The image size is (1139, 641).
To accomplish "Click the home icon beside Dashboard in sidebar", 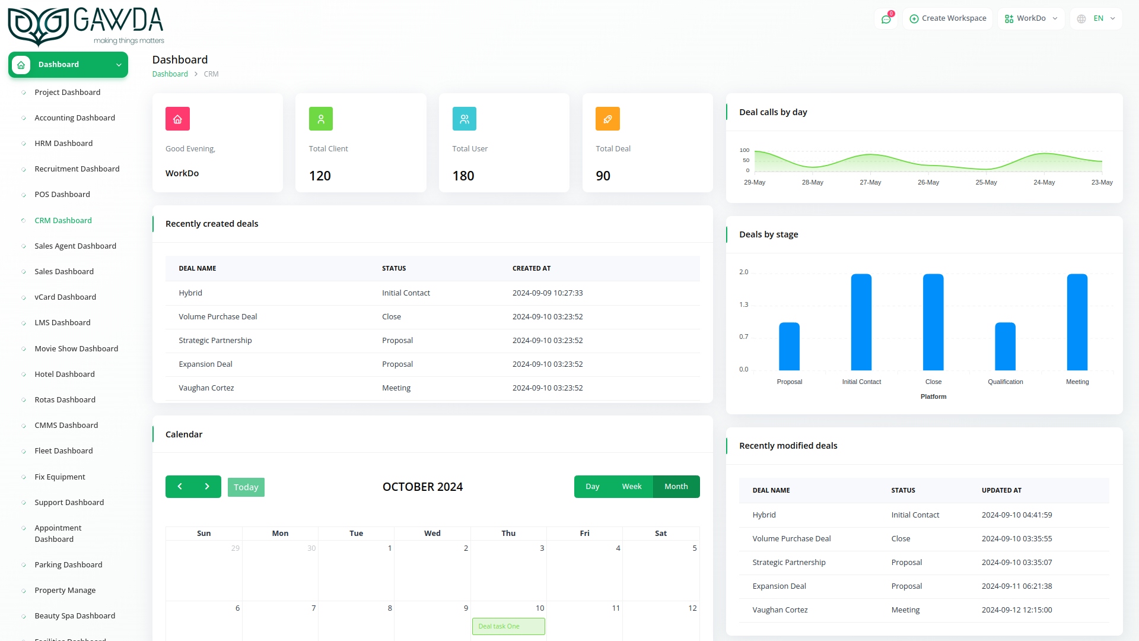I will (21, 65).
